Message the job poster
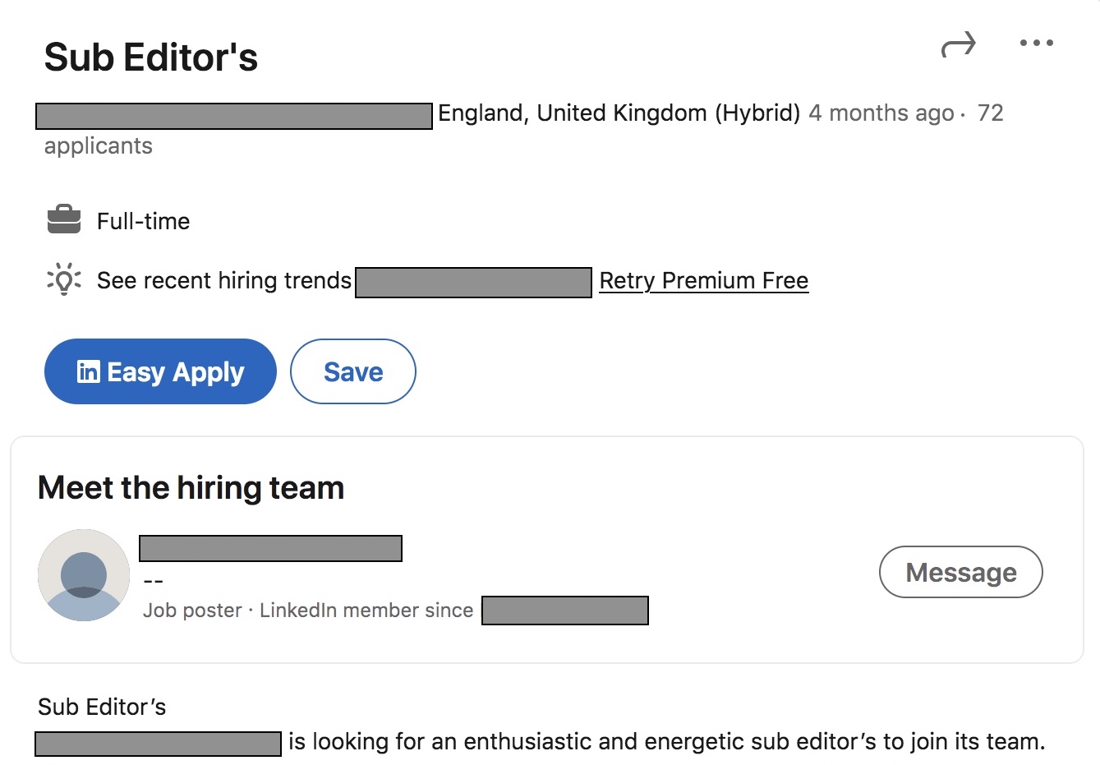This screenshot has width=1100, height=765. coord(960,572)
